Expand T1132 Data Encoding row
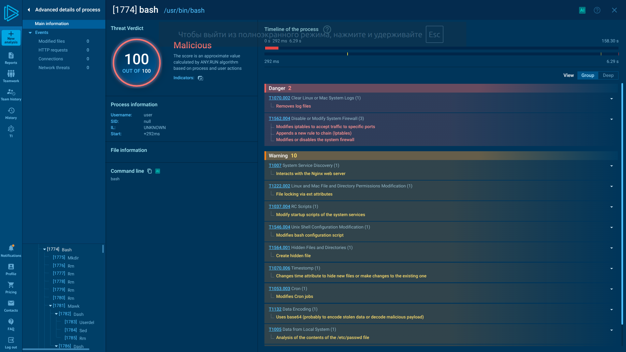The height and width of the screenshot is (352, 626). coord(611,310)
